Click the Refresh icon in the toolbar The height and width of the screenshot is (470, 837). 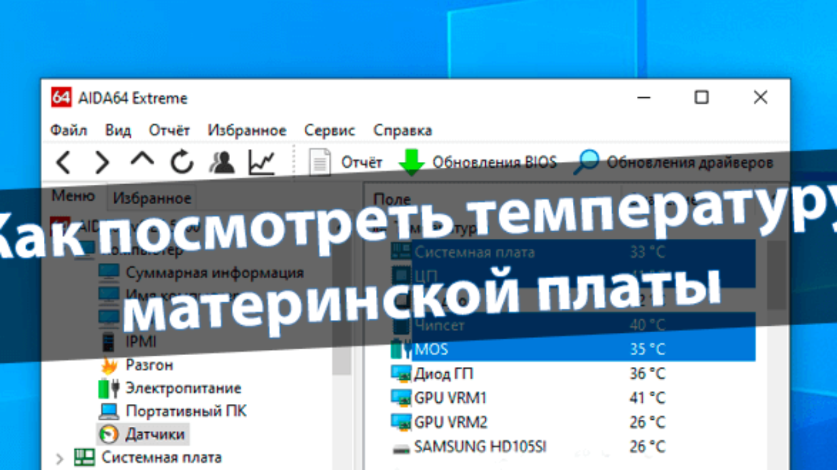click(x=182, y=163)
